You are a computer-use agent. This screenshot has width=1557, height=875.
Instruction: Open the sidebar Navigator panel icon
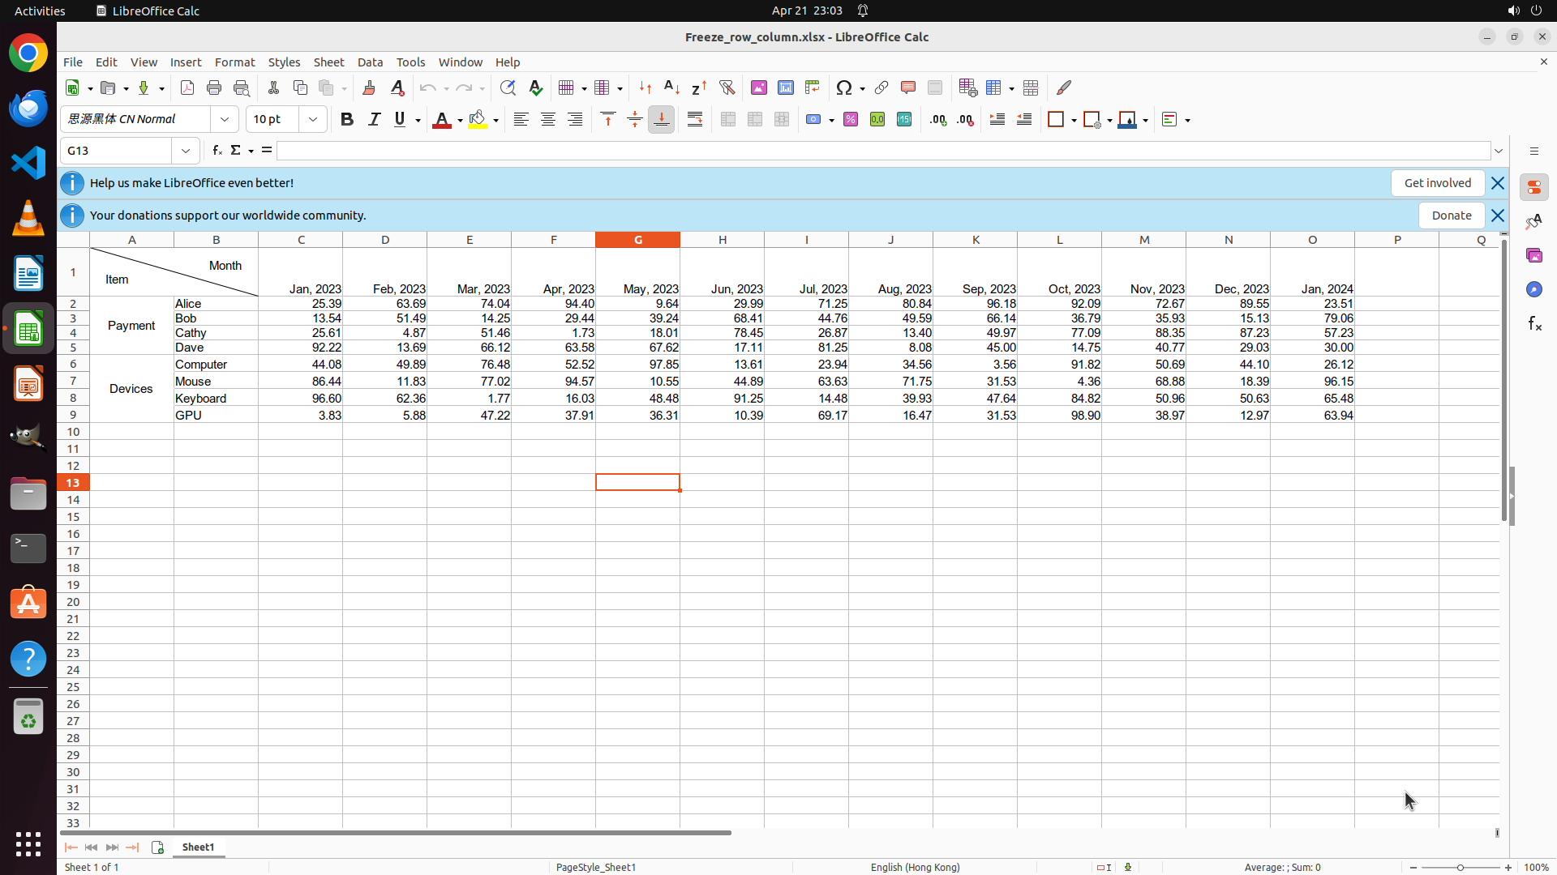click(x=1533, y=289)
